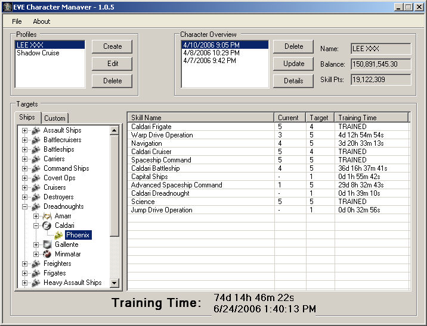
Task: Click the Create profile button
Action: [112, 46]
